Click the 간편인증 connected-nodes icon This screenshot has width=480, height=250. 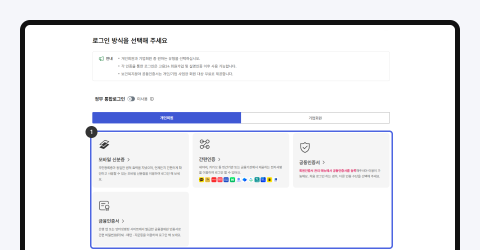[204, 144]
